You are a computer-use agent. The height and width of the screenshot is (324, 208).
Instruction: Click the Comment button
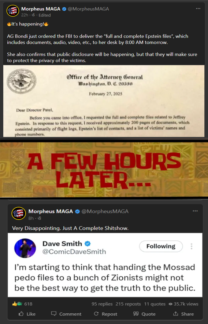(x=66, y=314)
